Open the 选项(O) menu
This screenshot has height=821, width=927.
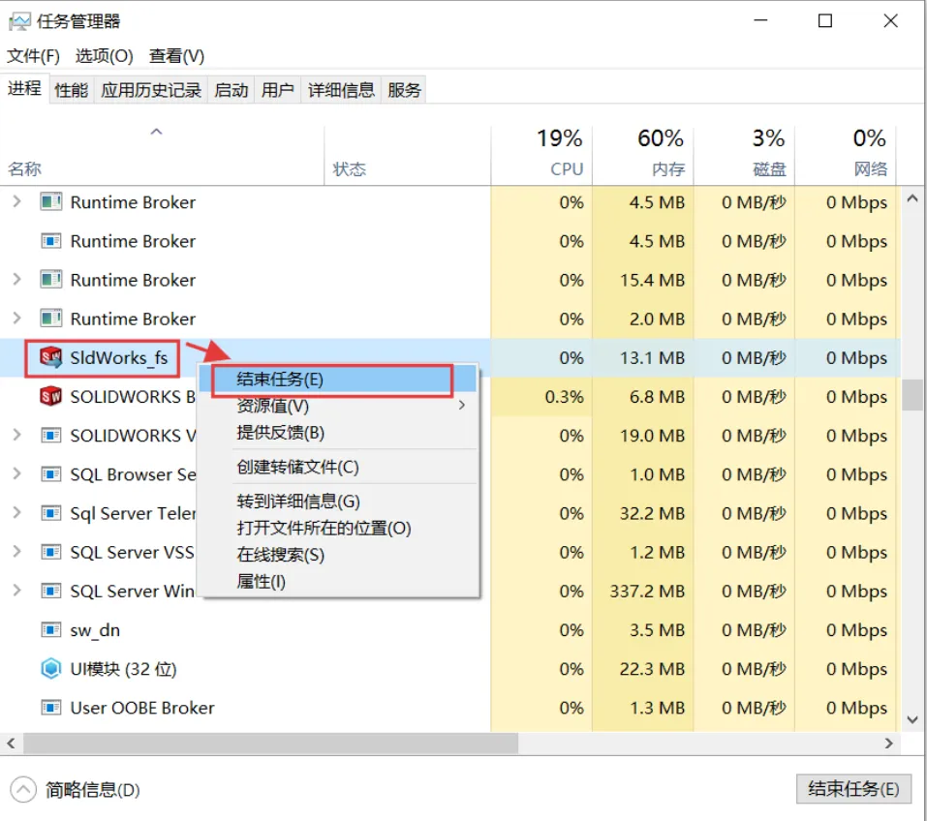105,56
